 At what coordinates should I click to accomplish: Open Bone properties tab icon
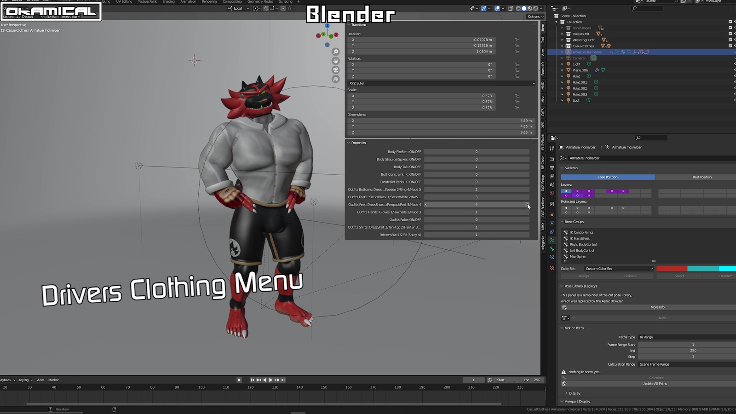coord(552,249)
